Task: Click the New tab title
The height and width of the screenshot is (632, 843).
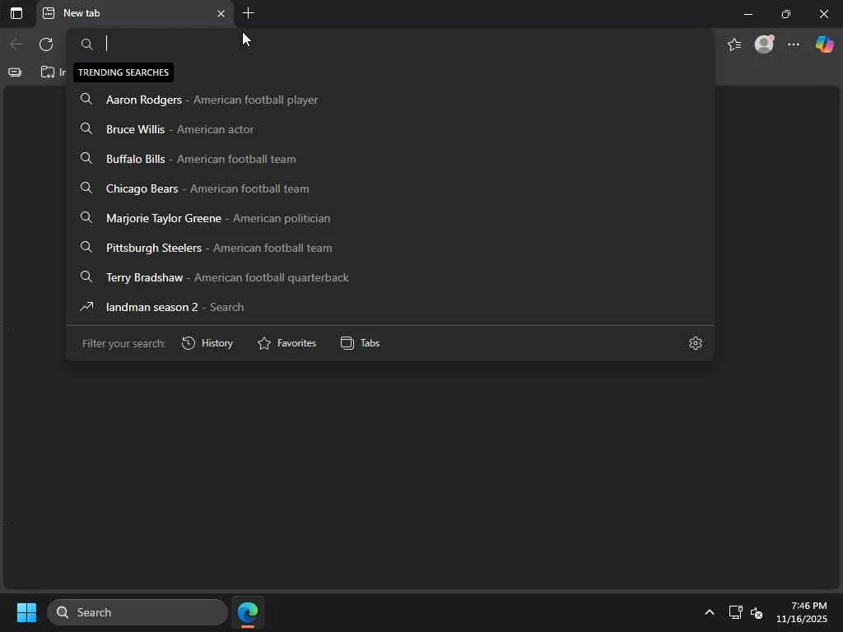Action: (82, 13)
